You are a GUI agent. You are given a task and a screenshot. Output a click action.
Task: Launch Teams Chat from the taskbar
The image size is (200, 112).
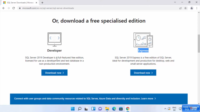point(100,109)
